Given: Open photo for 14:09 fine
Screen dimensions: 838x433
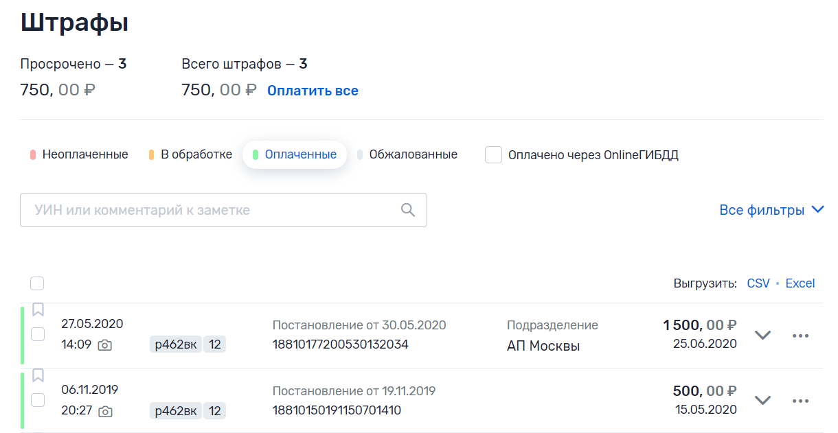Looking at the screenshot, I should (x=104, y=345).
